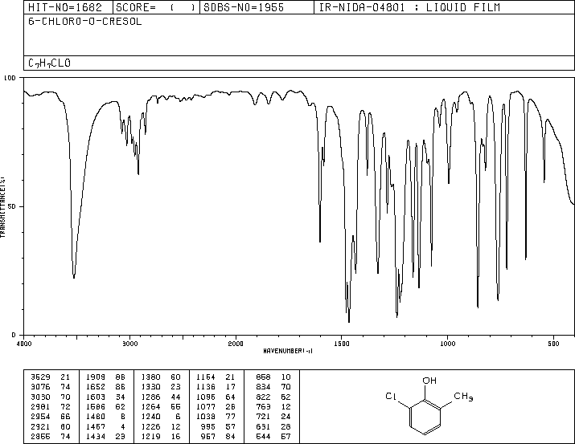Select peak table entry 2981

tap(40, 406)
